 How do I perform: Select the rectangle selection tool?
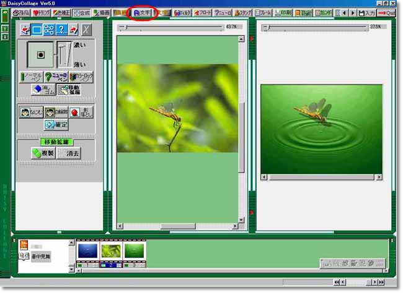click(x=37, y=30)
